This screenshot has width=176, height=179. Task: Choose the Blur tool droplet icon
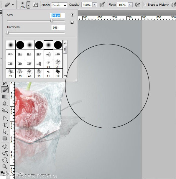coord(4,103)
